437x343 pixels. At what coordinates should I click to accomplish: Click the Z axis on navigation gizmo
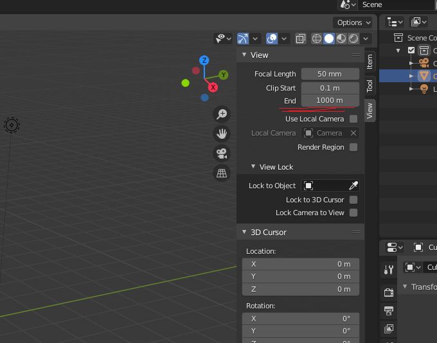(204, 60)
